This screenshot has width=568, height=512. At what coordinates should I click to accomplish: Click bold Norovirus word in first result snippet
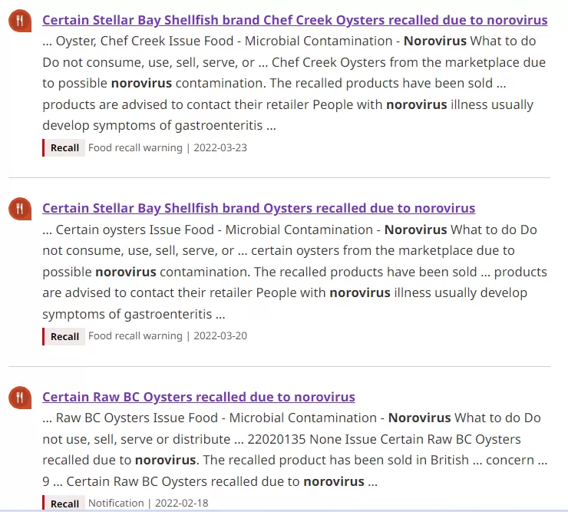point(435,41)
